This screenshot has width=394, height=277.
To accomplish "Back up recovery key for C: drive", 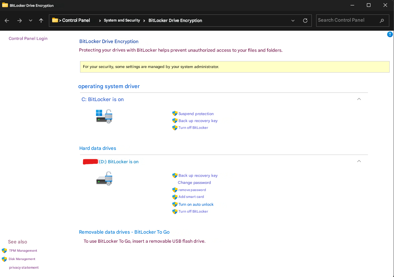I will pyautogui.click(x=198, y=121).
